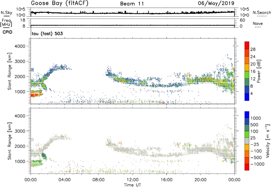The width and height of the screenshot is (271, 187).
Task: Click the solid line sample under N.Sky
Action: (x=6, y=16)
